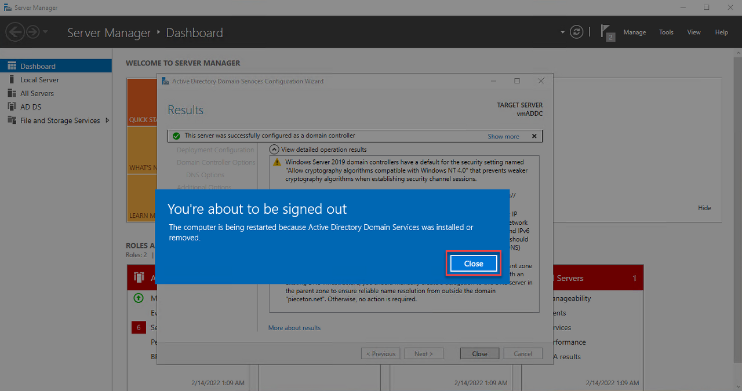Click the wizard Next button
The height and width of the screenshot is (391, 742).
pyautogui.click(x=423, y=353)
